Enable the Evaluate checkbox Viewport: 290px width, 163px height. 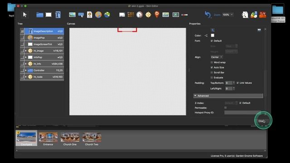coord(212,77)
